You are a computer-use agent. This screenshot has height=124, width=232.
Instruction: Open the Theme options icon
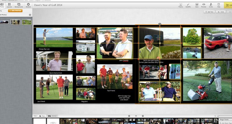point(180,5)
